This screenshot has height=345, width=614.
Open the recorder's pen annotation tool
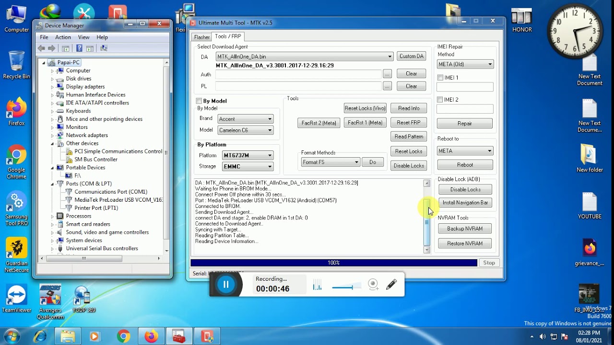391,285
